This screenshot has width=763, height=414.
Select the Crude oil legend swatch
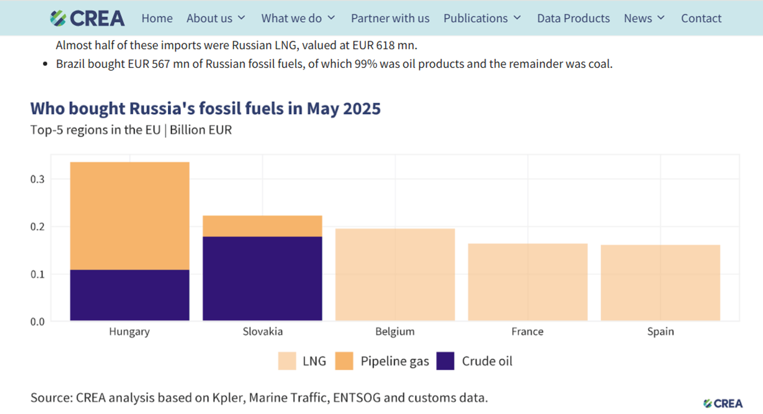pos(445,361)
